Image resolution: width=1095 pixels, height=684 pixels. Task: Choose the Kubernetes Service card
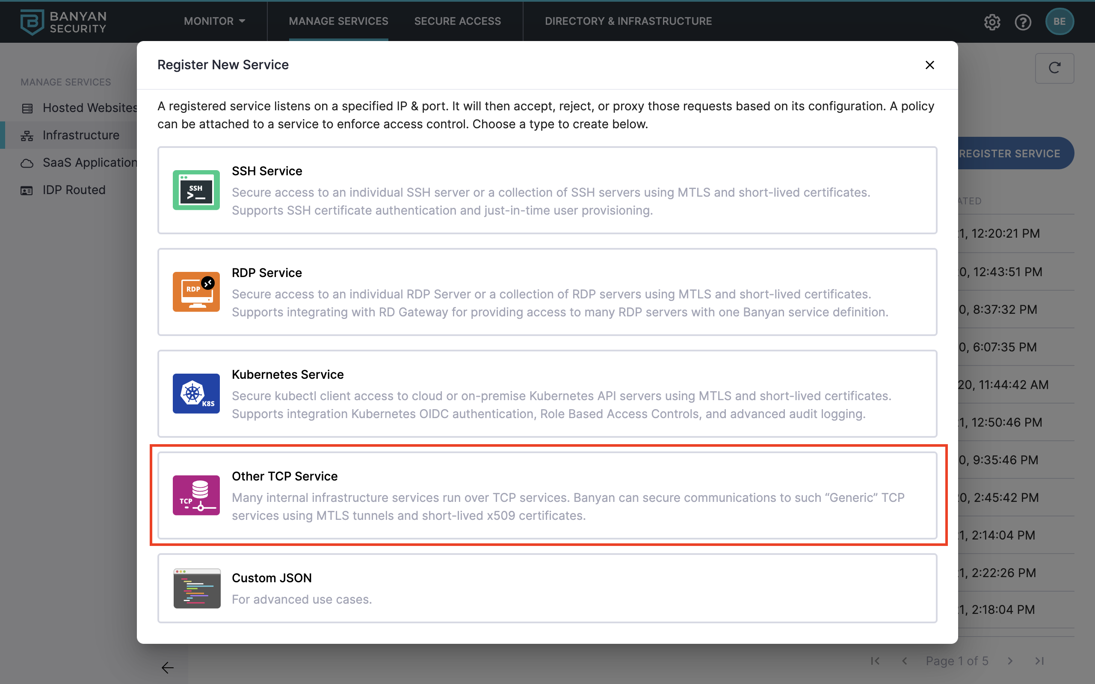(x=547, y=394)
